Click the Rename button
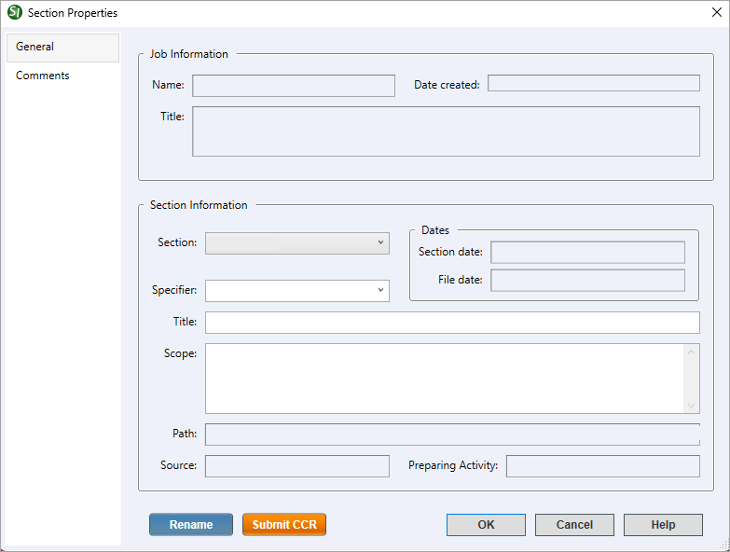This screenshot has width=730, height=552. pos(191,525)
